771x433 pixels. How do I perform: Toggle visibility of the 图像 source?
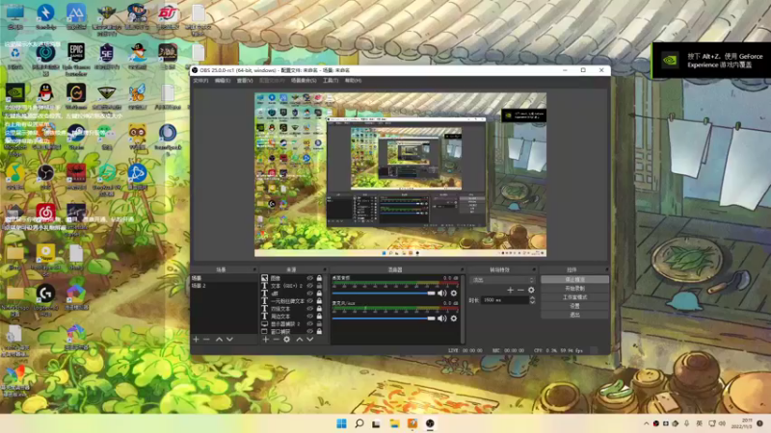point(309,278)
